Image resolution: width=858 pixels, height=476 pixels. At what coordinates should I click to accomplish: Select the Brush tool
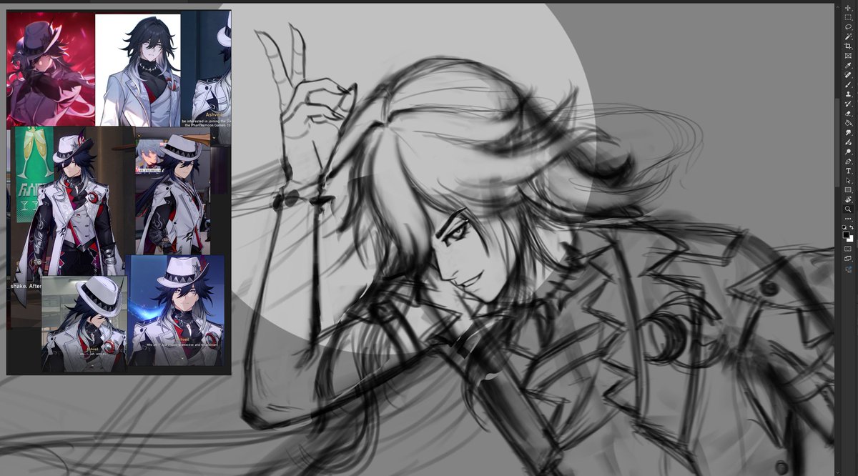coord(848,84)
